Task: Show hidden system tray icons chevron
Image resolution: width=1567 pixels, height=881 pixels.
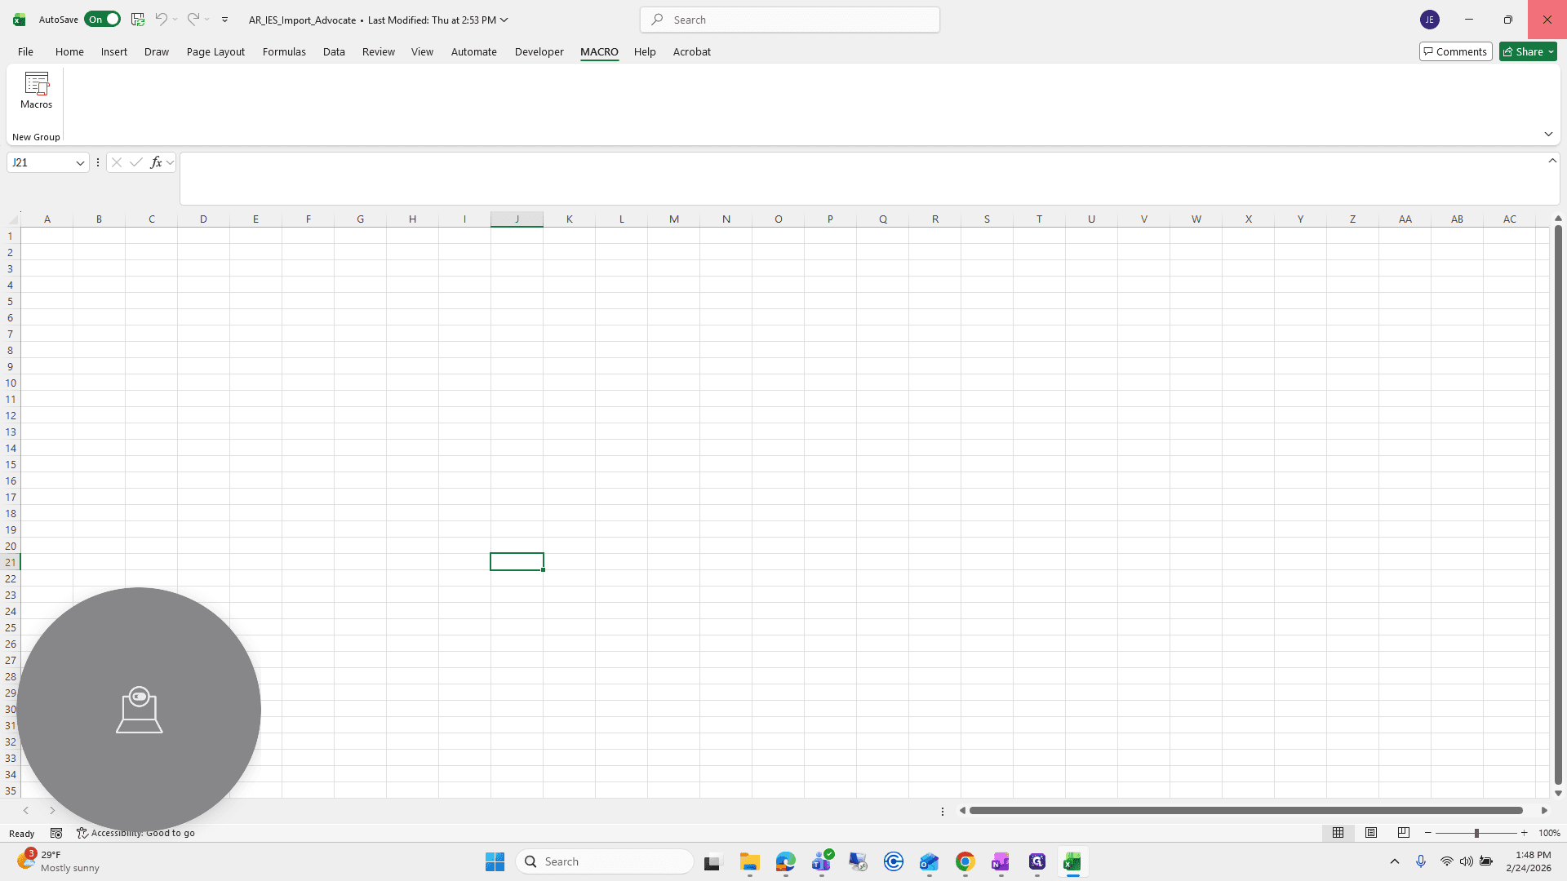Action: point(1395,861)
